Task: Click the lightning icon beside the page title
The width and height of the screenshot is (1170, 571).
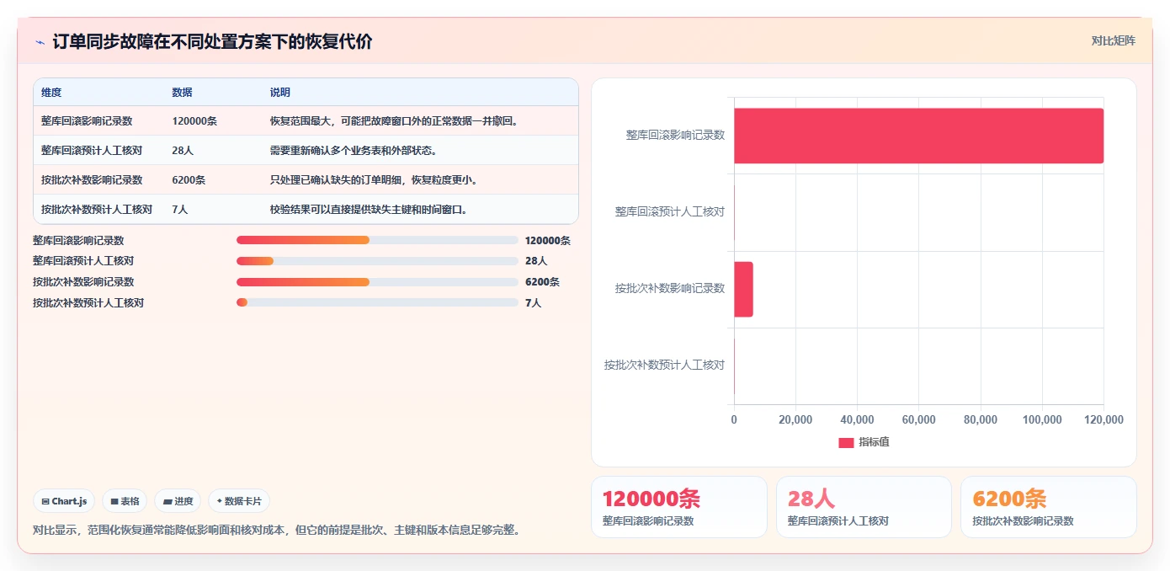Action: 40,42
